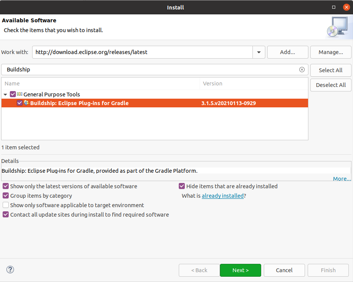Disable 'Hide items that are already installed'
Image resolution: width=353 pixels, height=282 pixels.
click(182, 186)
